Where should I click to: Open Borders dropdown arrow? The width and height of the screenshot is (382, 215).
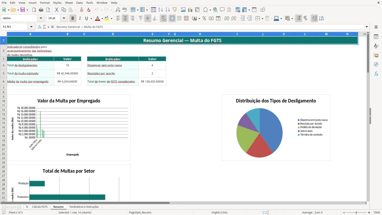coord(262,18)
